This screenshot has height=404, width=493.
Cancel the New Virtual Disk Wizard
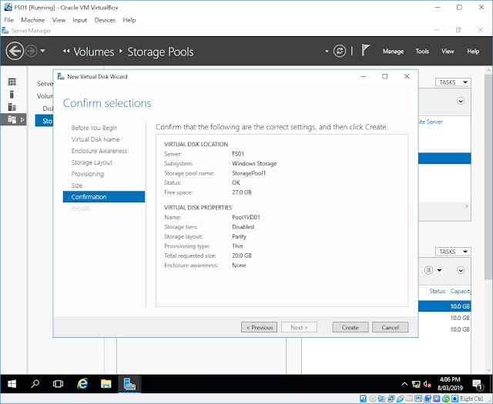click(x=391, y=327)
